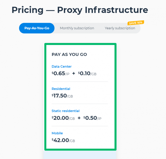Click the $0.10 per GB price
Image resolution: width=166 pixels, height=159 pixels.
click(x=87, y=73)
